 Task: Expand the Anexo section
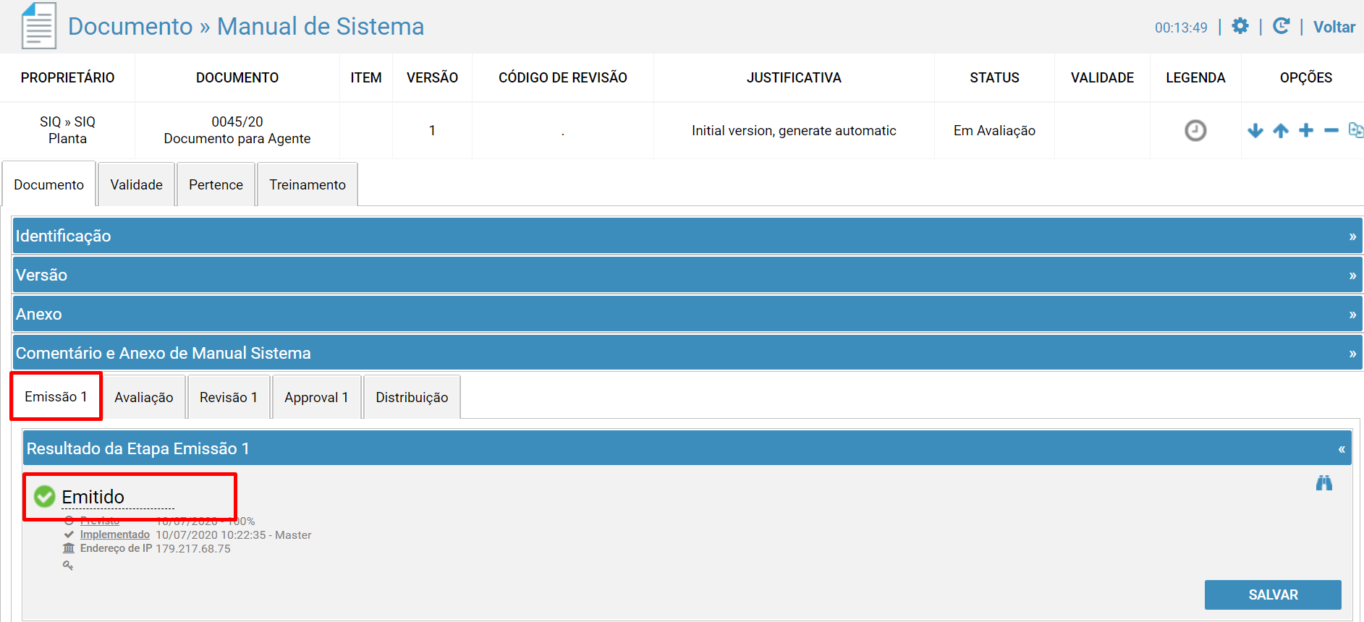click(687, 314)
